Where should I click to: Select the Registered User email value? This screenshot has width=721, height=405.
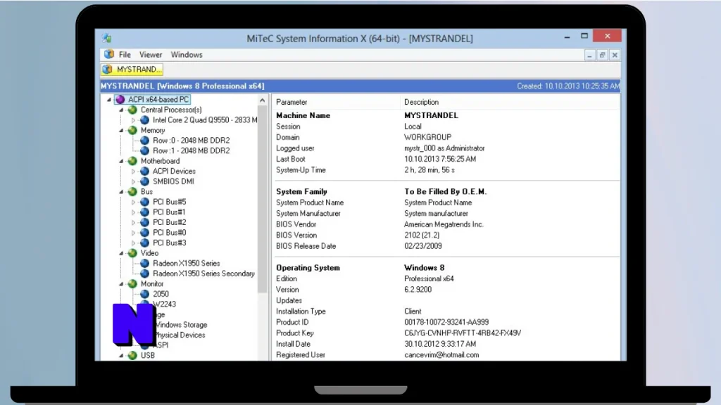click(x=441, y=355)
